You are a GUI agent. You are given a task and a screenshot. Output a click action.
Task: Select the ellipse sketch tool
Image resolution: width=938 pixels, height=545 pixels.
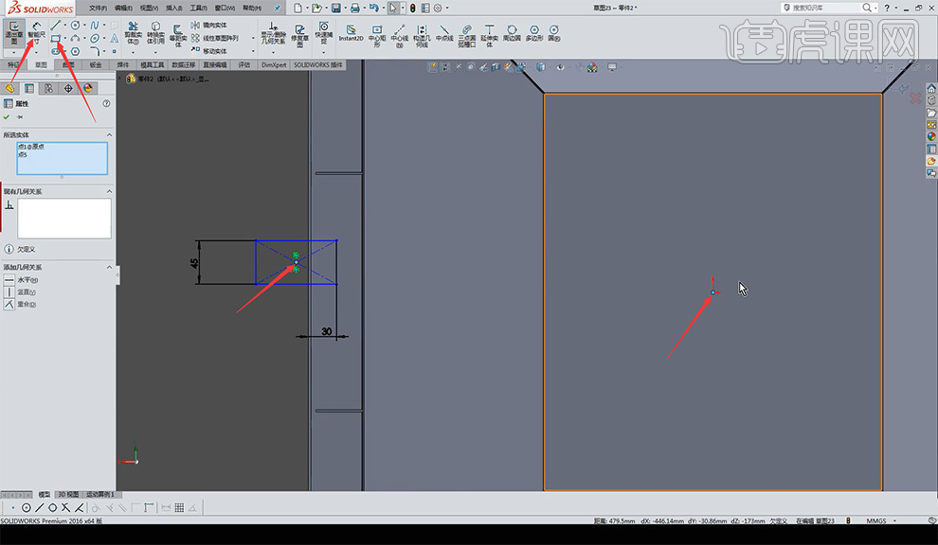(95, 38)
